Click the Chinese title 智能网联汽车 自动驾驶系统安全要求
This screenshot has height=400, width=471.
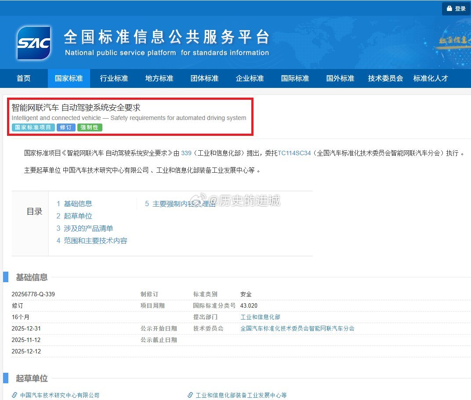[x=76, y=108]
